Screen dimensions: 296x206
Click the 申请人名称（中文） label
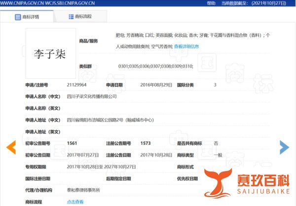click(43, 97)
